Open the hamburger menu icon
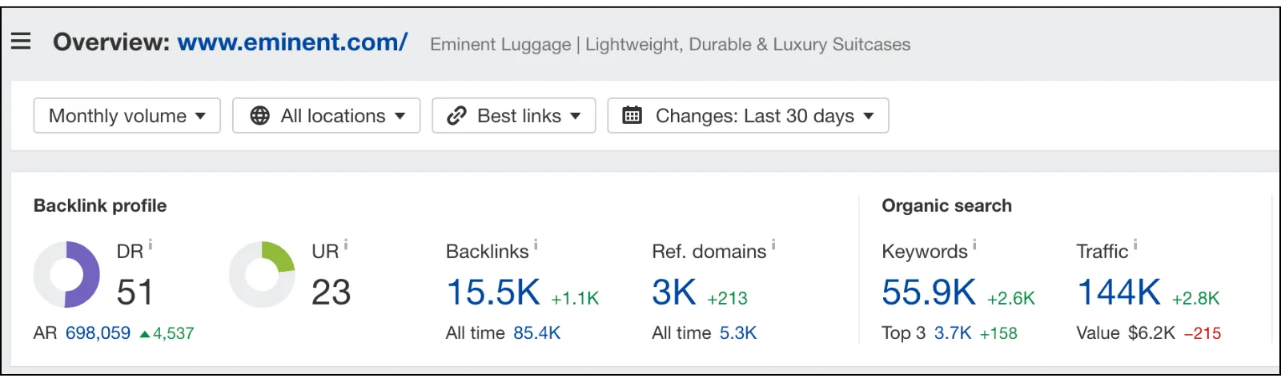Screen dimensions: 1281x382 [x=21, y=41]
